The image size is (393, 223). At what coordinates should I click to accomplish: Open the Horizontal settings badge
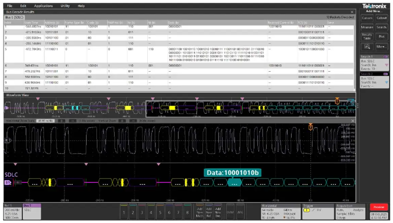coord(280,212)
